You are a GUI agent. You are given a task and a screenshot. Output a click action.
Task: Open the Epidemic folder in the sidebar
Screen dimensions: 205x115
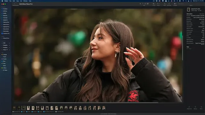click(5, 20)
